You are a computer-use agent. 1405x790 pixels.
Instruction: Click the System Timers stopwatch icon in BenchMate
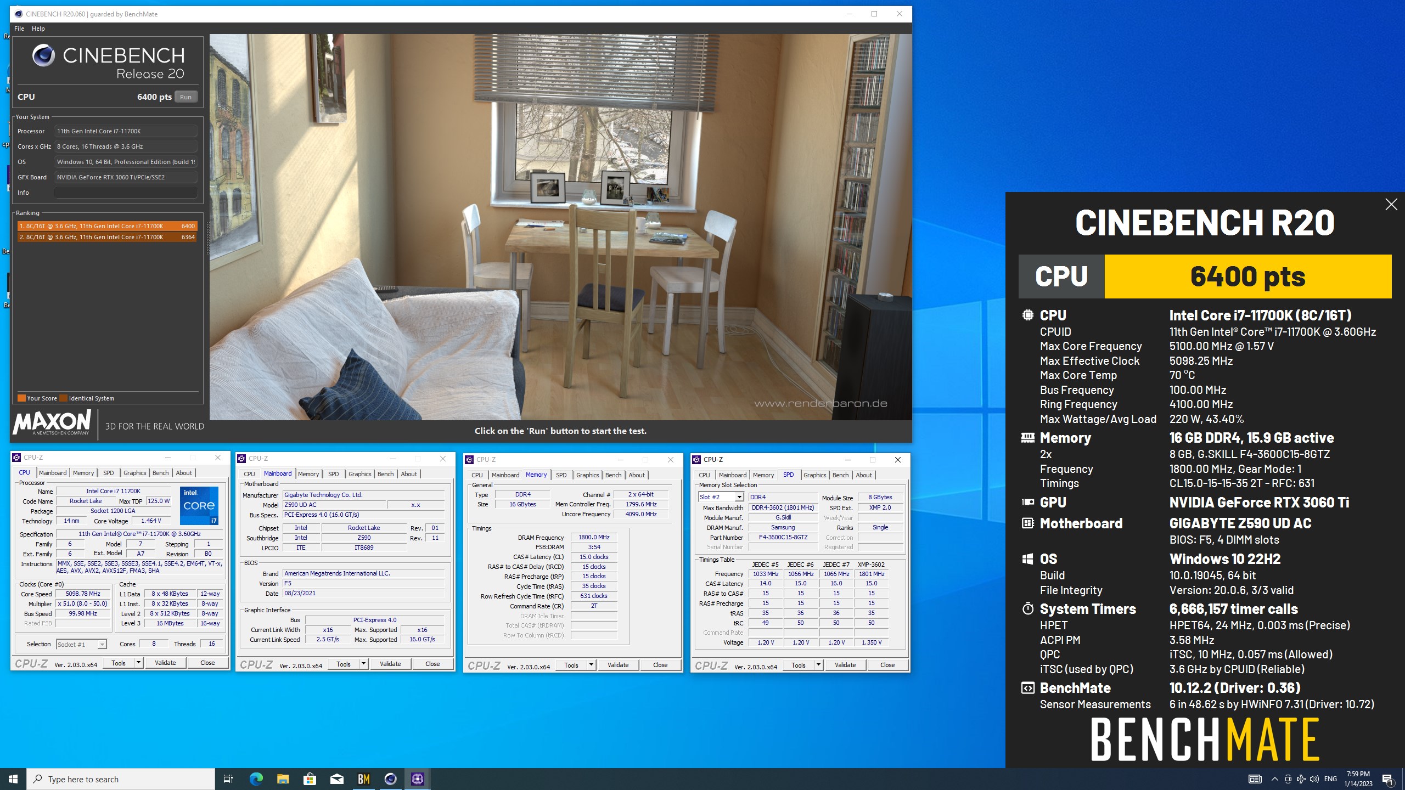[x=1027, y=608]
